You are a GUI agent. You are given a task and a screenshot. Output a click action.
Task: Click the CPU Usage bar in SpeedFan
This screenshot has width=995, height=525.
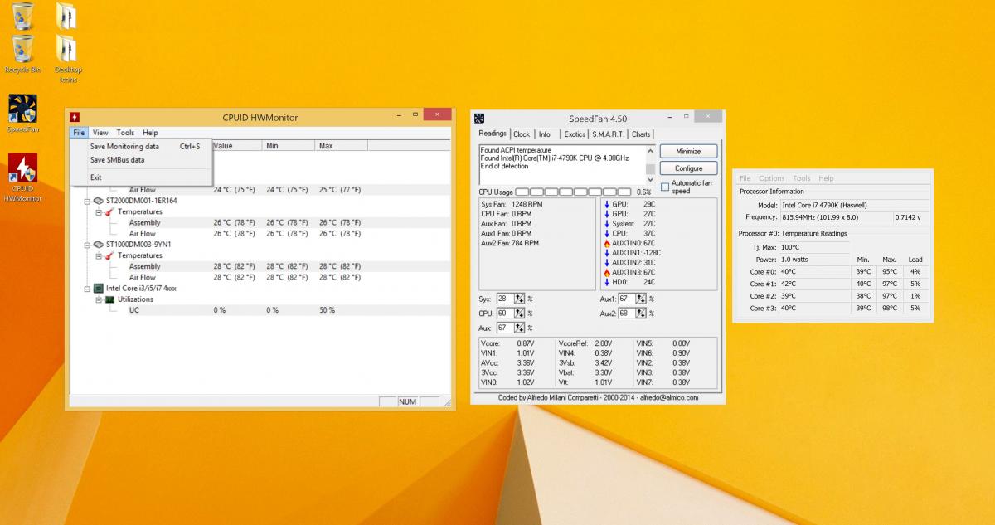click(x=574, y=192)
